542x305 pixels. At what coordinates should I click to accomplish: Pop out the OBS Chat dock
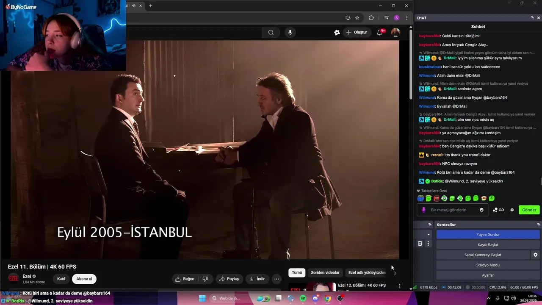532,18
